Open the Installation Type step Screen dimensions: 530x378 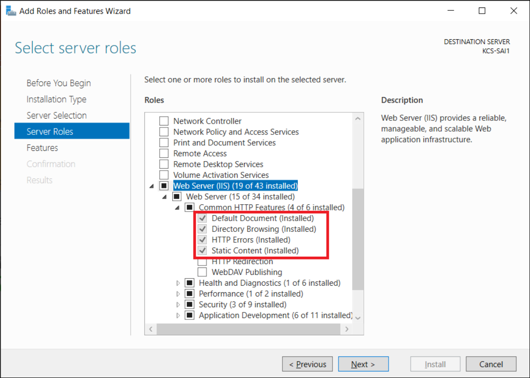[57, 99]
